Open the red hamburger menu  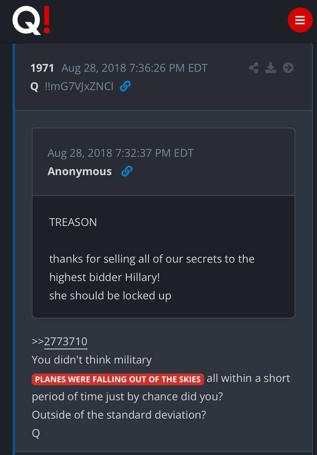pos(300,20)
